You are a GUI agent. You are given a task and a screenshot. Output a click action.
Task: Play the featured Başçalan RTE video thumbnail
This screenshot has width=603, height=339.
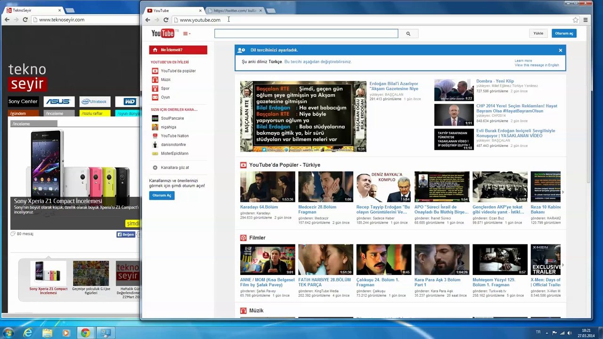tap(303, 117)
